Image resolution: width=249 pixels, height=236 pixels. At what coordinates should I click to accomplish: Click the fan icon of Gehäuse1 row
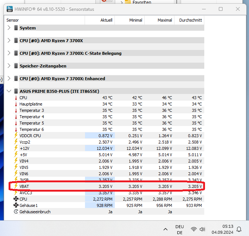coord(16,205)
